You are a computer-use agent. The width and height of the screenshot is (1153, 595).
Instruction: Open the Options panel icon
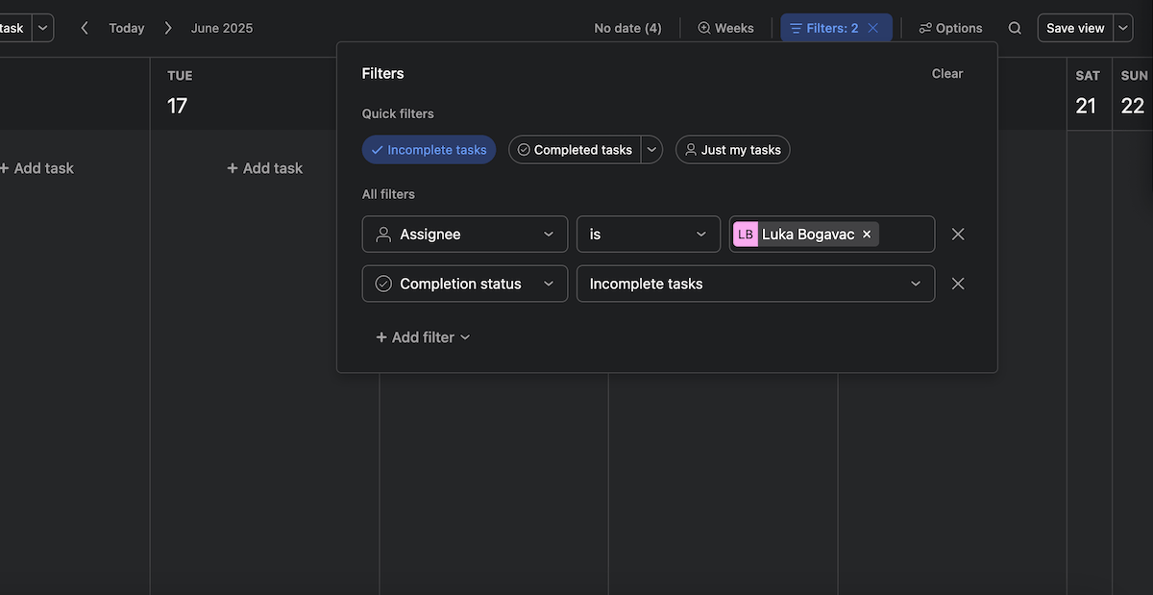pos(949,28)
